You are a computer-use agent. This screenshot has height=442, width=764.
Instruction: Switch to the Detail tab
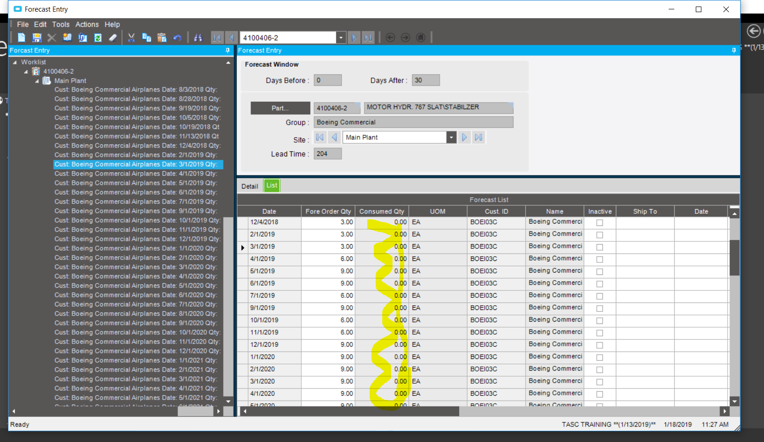click(x=250, y=186)
